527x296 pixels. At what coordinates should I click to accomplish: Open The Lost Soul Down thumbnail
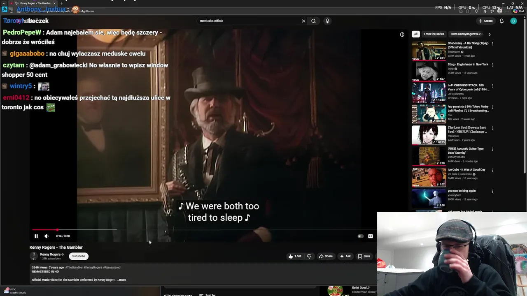429,135
